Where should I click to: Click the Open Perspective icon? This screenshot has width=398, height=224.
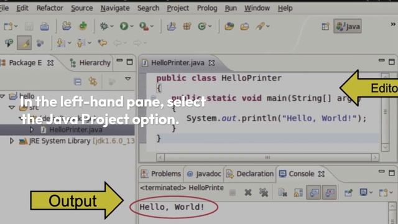click(325, 26)
